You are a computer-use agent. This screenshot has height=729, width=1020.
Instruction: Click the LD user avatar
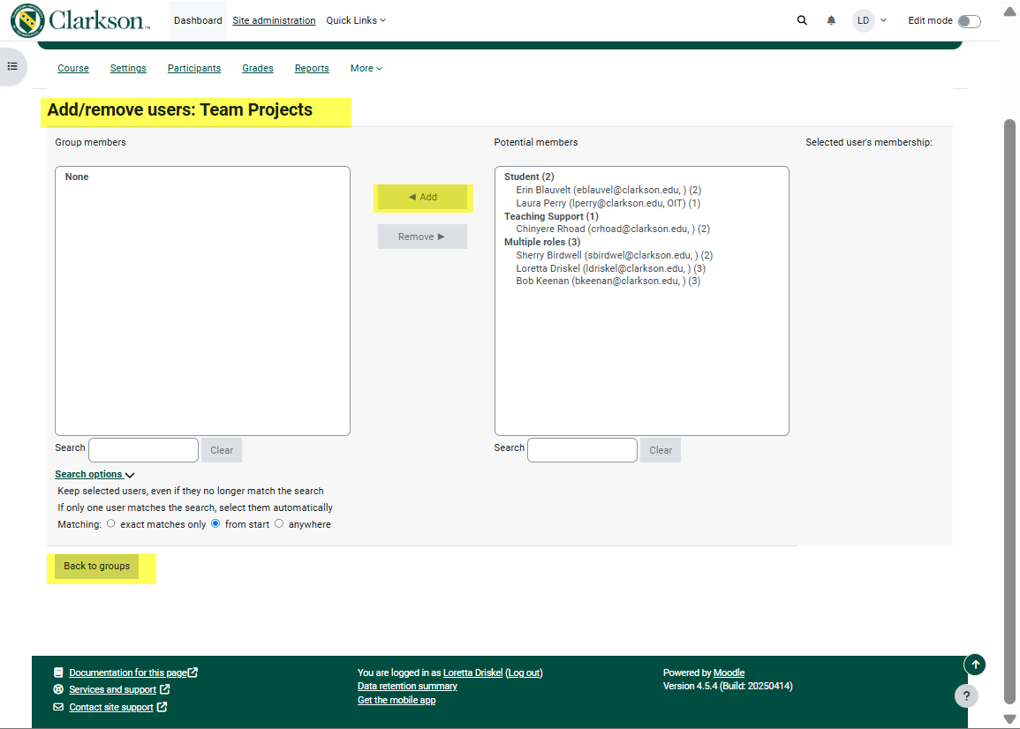click(x=863, y=20)
